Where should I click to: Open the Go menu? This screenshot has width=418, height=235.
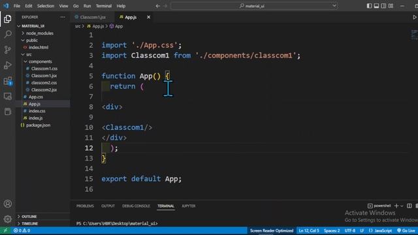click(x=76, y=6)
